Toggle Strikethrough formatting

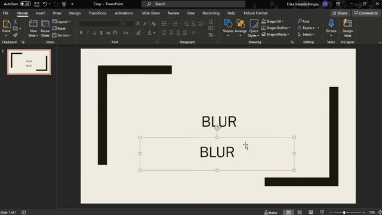(x=108, y=33)
